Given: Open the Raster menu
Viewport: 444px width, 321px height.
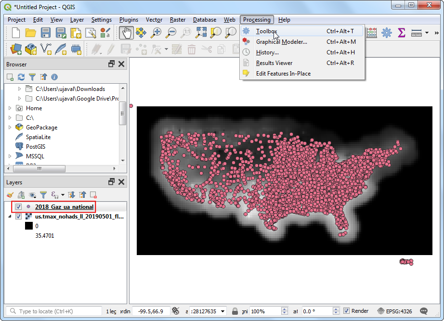Looking at the screenshot, I should [x=178, y=20].
